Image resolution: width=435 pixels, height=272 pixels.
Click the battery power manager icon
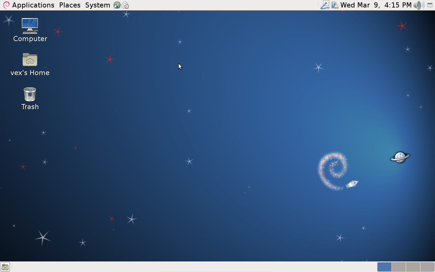[x=335, y=5]
